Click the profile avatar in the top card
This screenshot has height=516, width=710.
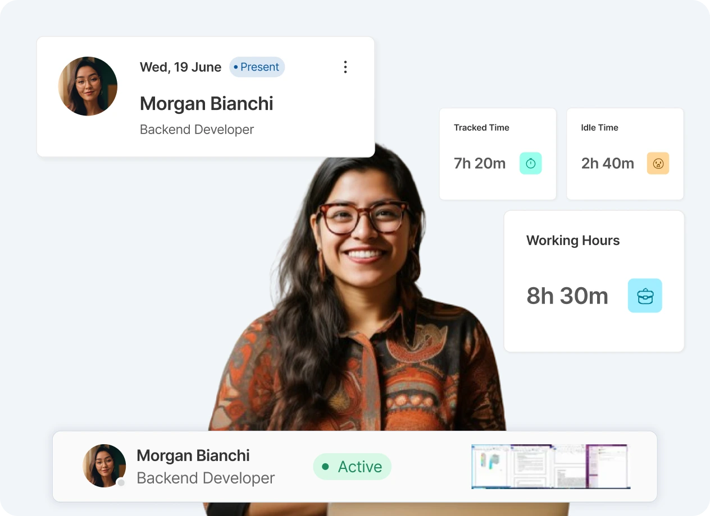click(x=88, y=86)
